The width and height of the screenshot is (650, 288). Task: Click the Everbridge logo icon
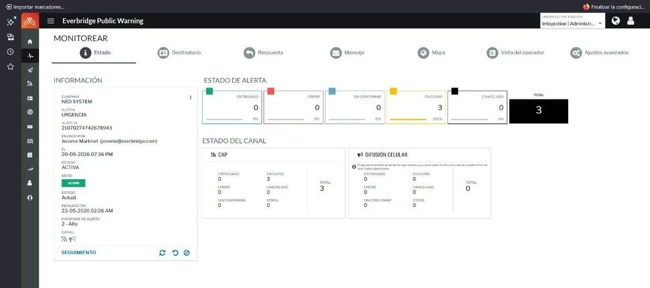(30, 21)
